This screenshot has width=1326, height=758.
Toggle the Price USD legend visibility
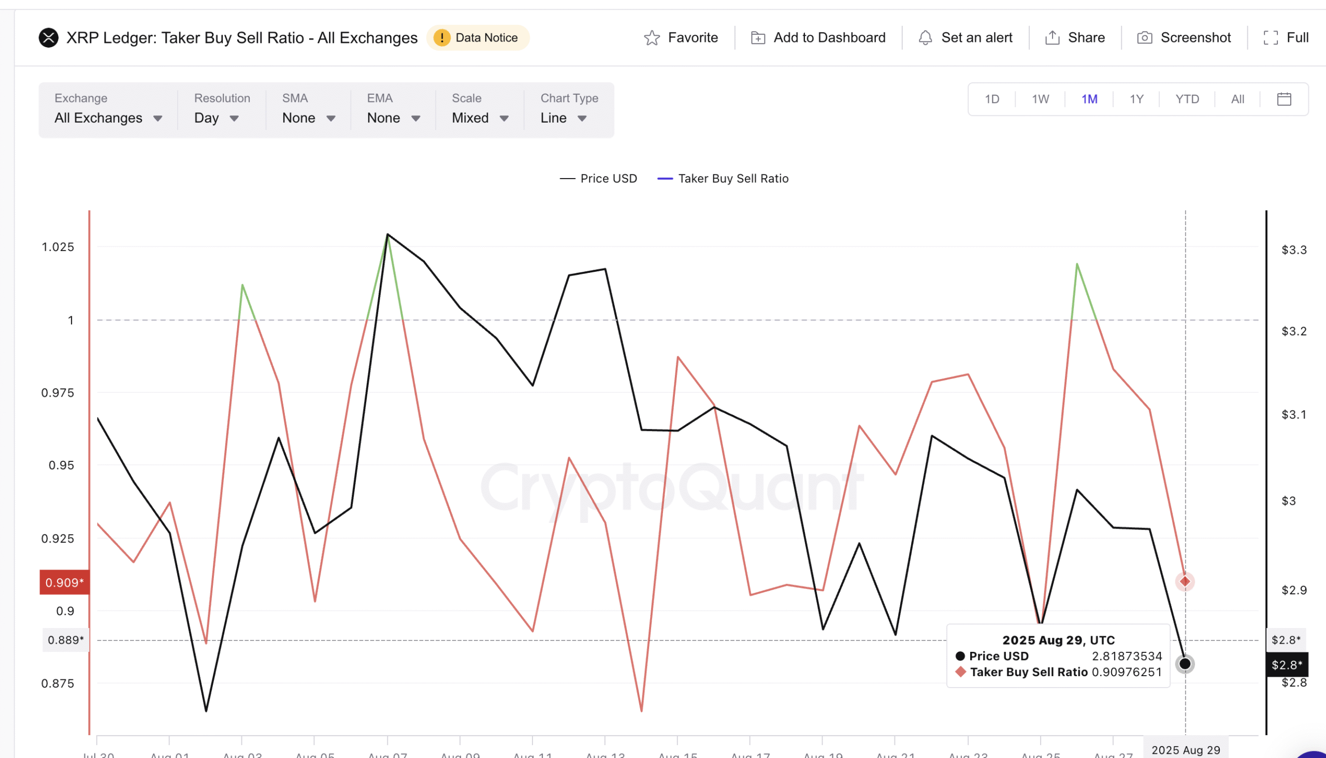pos(598,178)
